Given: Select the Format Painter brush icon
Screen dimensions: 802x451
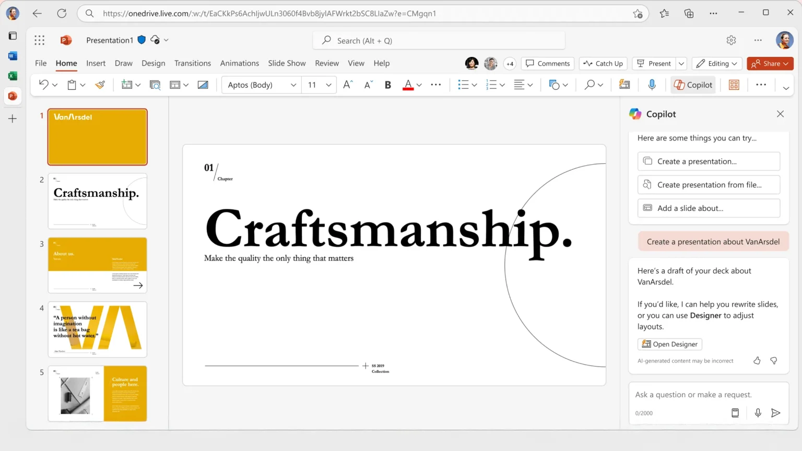Looking at the screenshot, I should (100, 85).
